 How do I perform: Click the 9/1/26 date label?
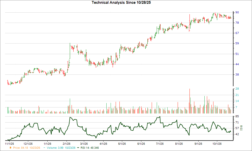(198, 144)
